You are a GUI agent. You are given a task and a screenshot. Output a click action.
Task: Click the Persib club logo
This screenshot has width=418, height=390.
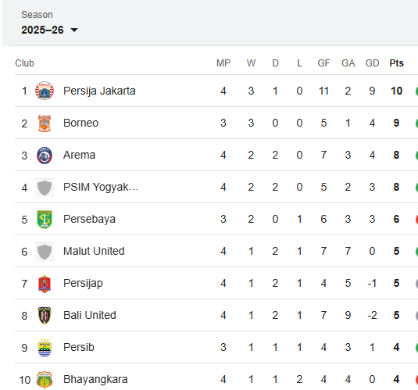(x=45, y=348)
